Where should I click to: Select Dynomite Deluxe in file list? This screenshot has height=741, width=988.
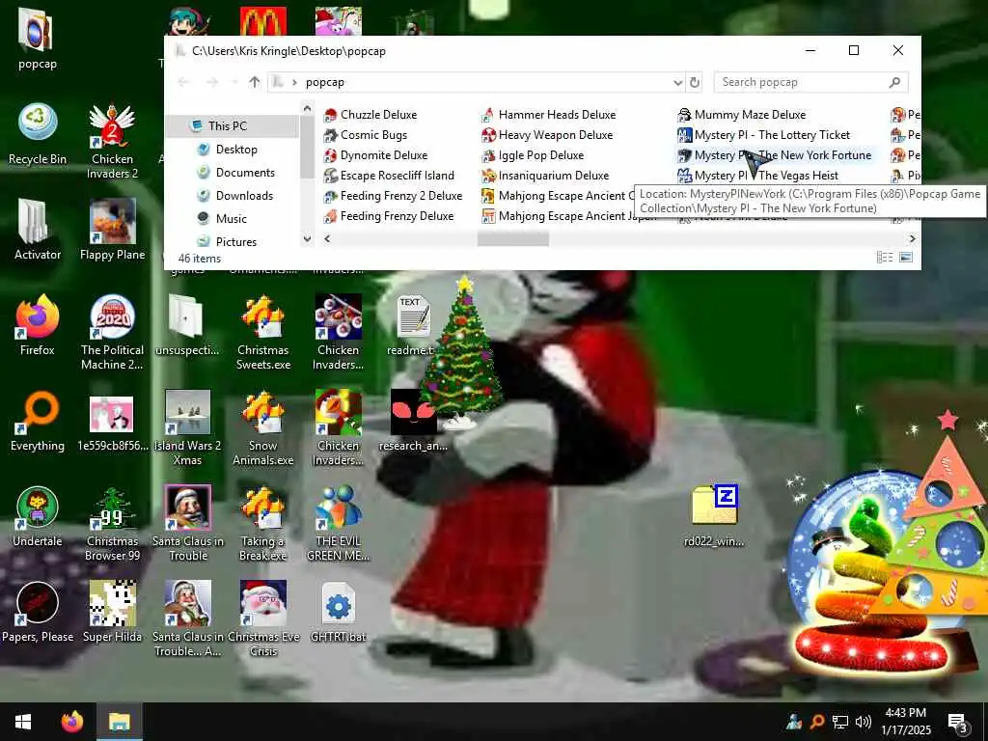tap(375, 155)
